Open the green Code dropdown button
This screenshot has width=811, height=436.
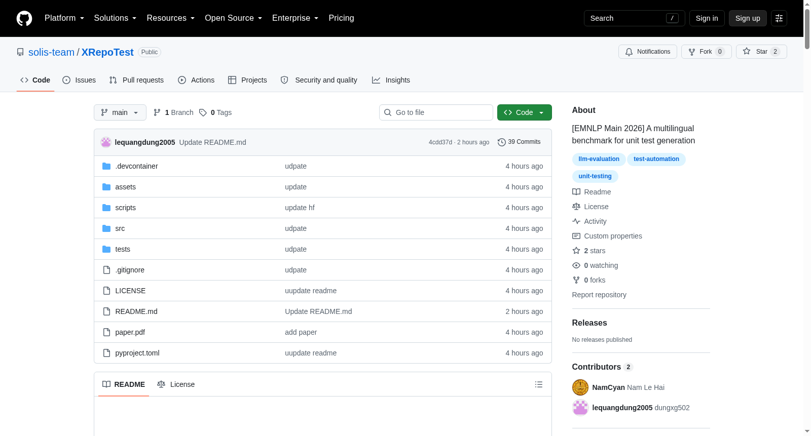(x=525, y=112)
